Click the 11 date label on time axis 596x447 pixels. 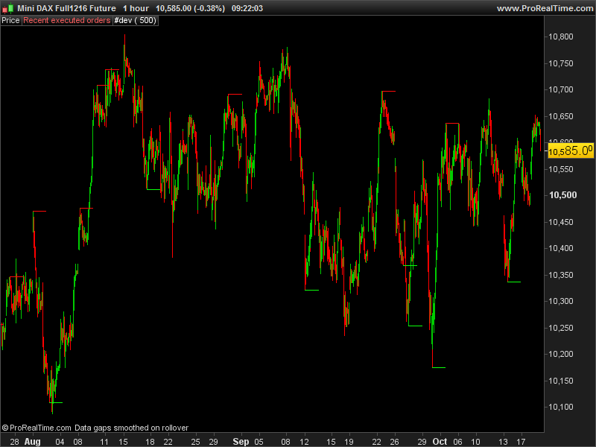[x=104, y=442]
